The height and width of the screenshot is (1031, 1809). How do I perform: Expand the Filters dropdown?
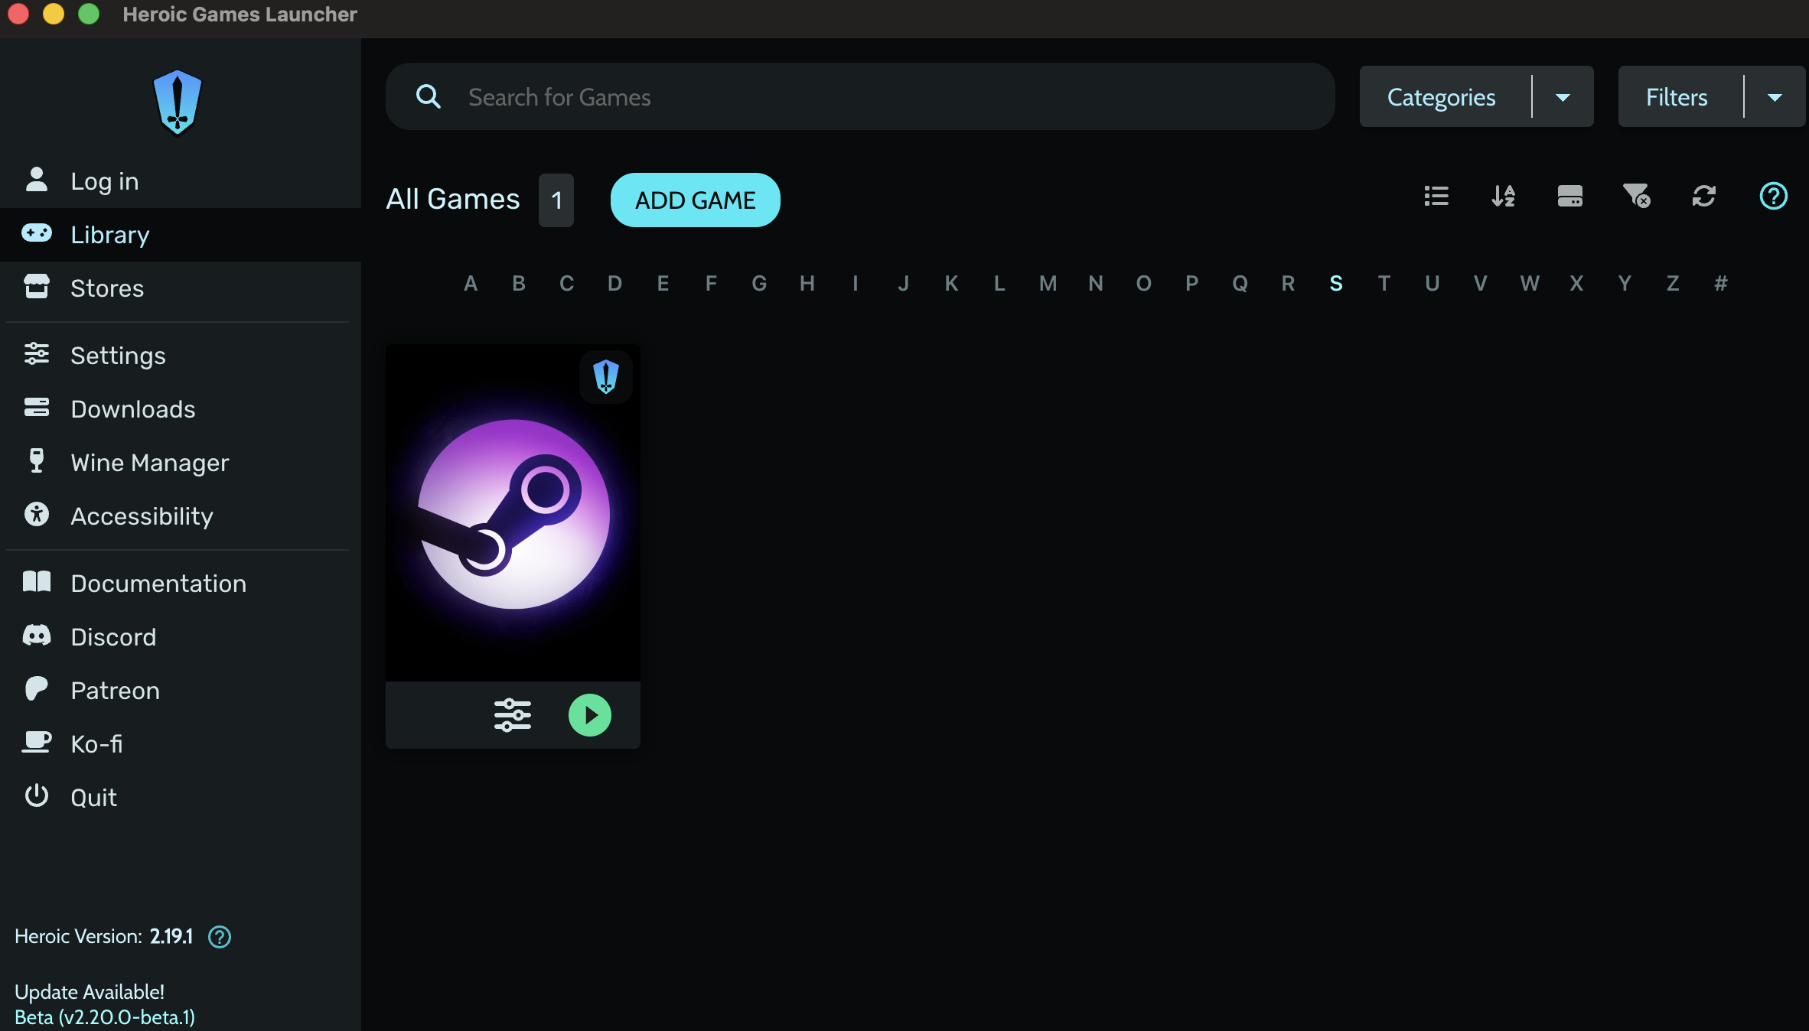point(1775,96)
